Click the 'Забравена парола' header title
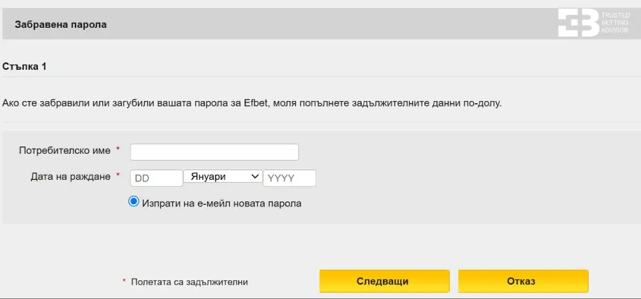641x299 pixels. pyautogui.click(x=61, y=24)
